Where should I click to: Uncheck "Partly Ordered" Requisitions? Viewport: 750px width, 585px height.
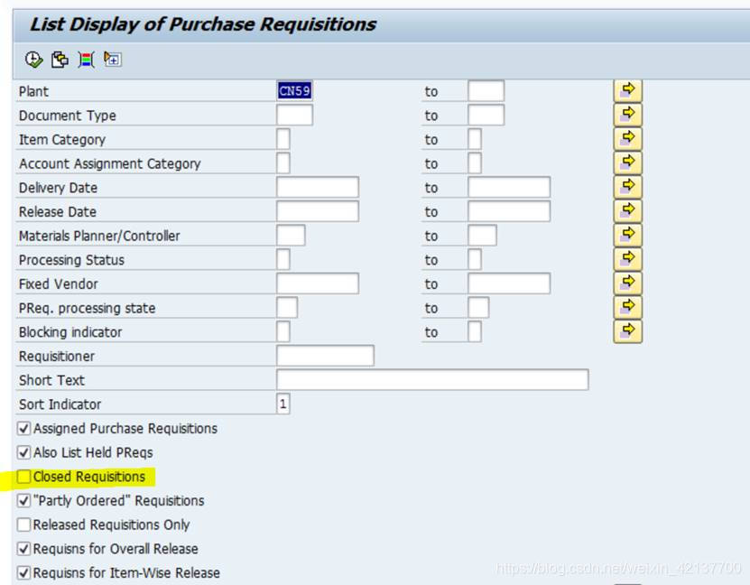point(23,500)
